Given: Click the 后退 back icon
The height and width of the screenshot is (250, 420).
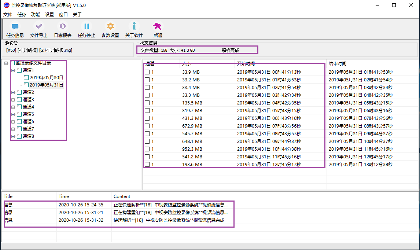Looking at the screenshot, I should click(x=158, y=26).
